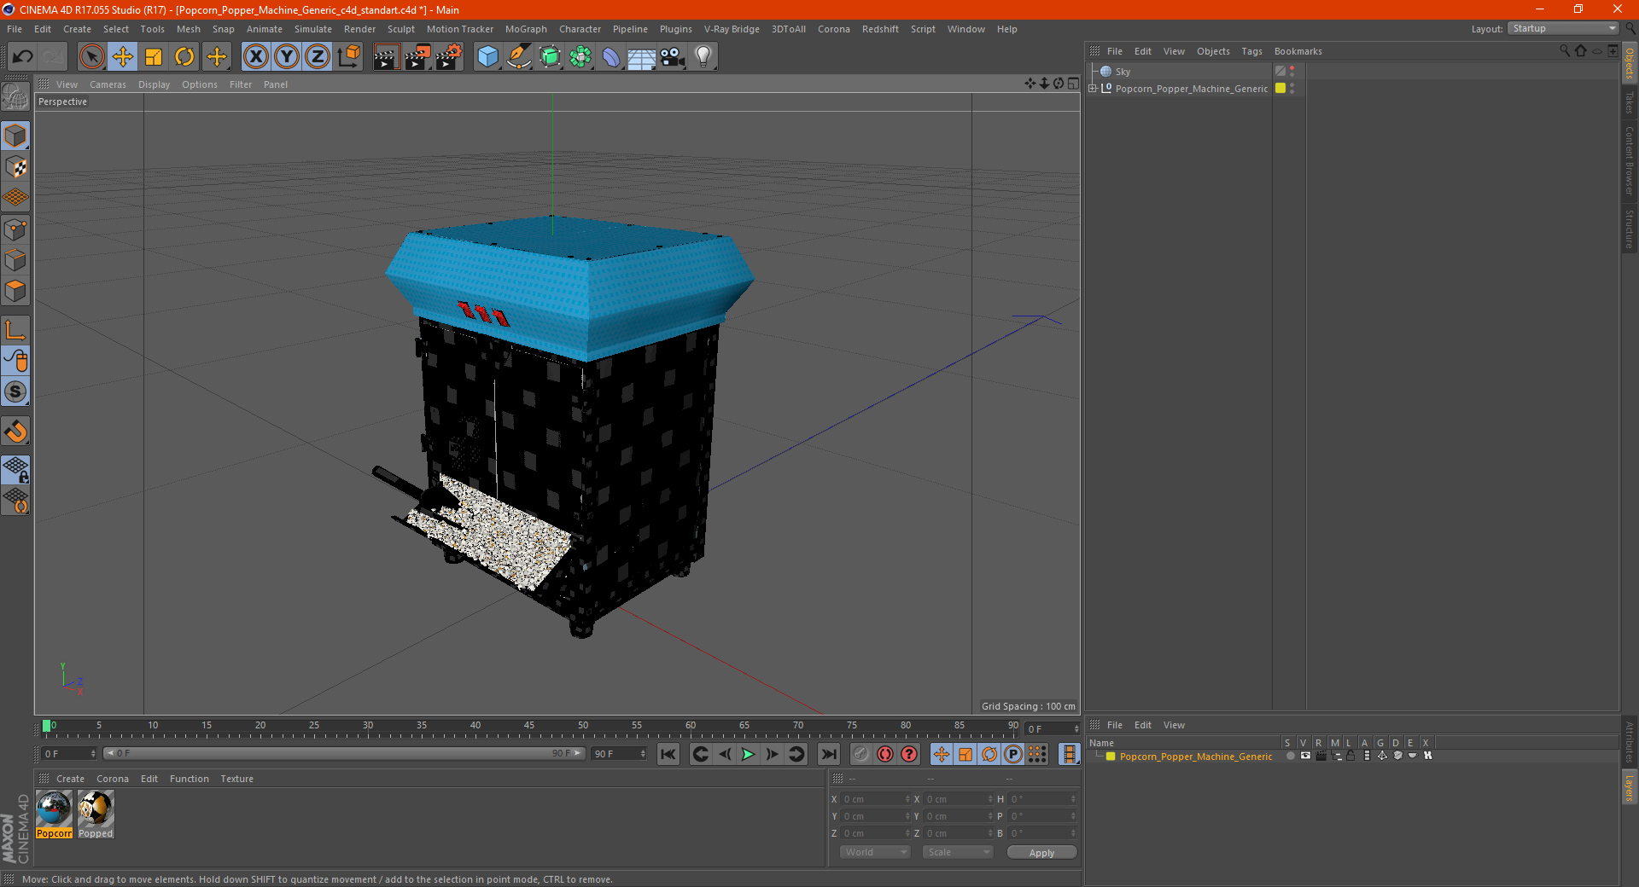Click stepper on current frame field

coord(93,754)
